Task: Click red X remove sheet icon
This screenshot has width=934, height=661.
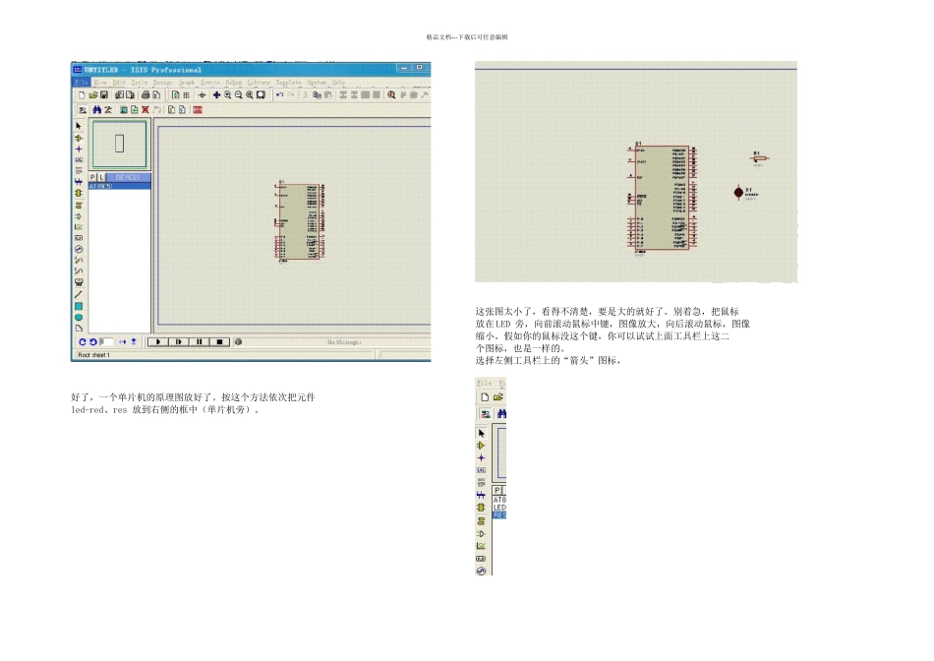Action: point(145,109)
